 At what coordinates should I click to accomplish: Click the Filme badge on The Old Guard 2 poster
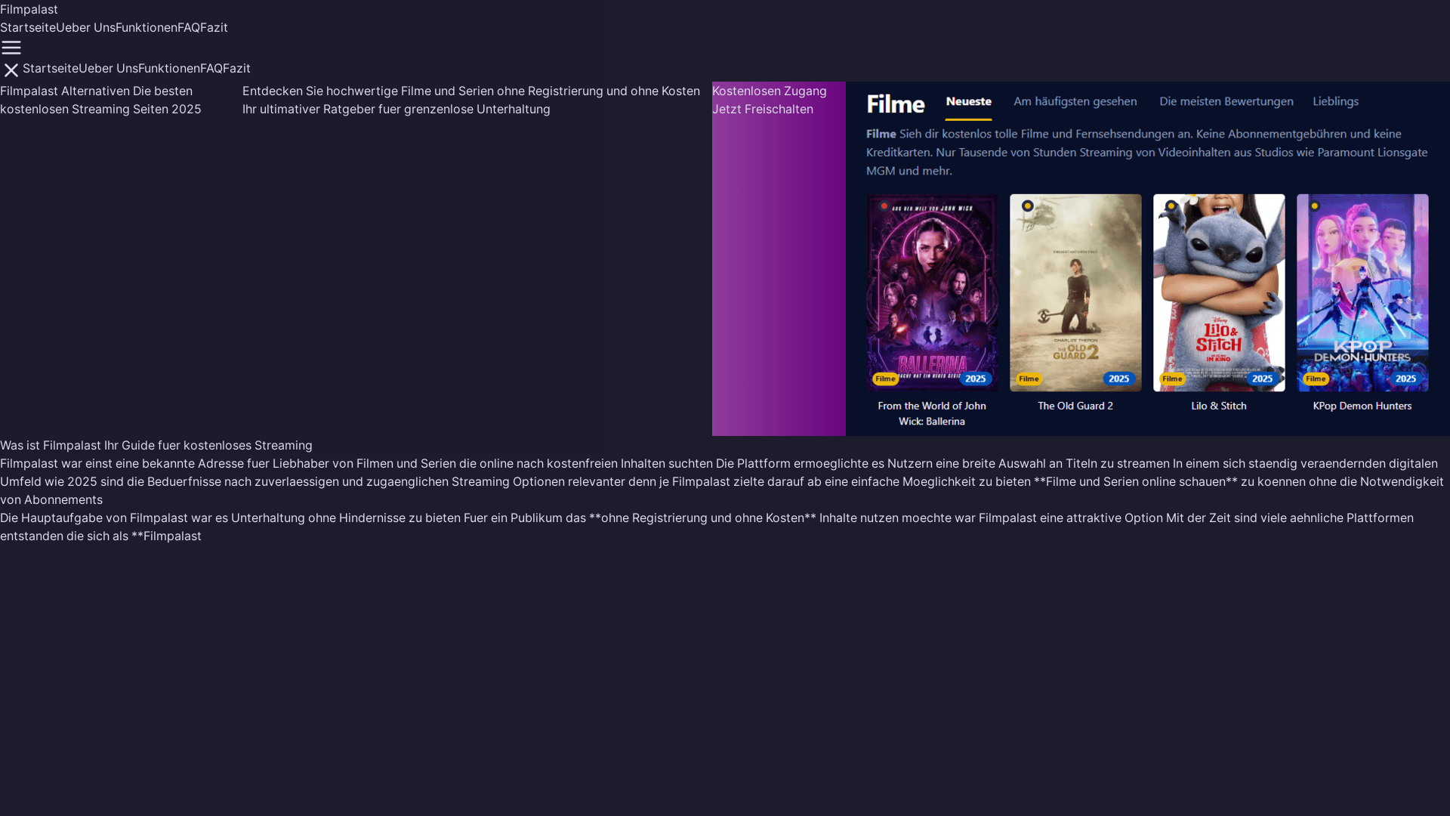tap(1029, 379)
